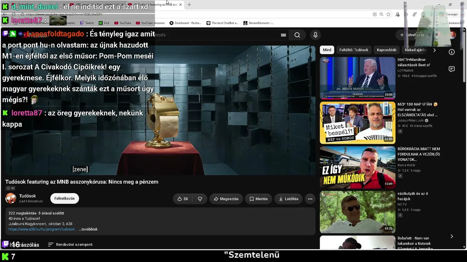The image size is (467, 262).
Task: Open the YouTube streamer bookmark
Action: point(150,23)
